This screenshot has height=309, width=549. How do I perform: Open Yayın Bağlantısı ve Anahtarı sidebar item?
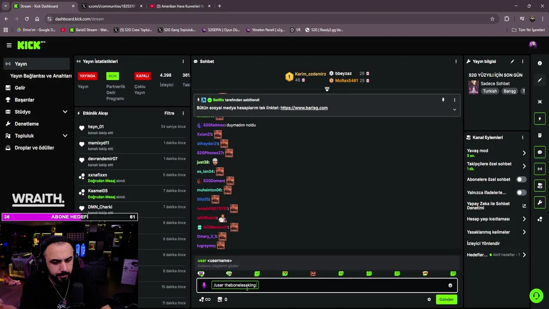(41, 76)
